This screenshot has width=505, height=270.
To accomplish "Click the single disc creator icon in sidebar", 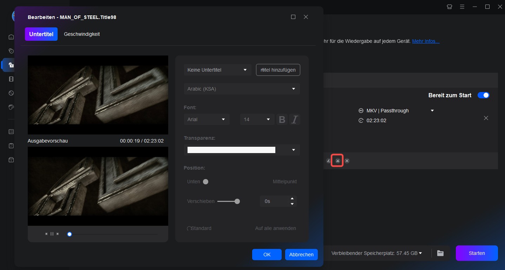I will (x=11, y=93).
